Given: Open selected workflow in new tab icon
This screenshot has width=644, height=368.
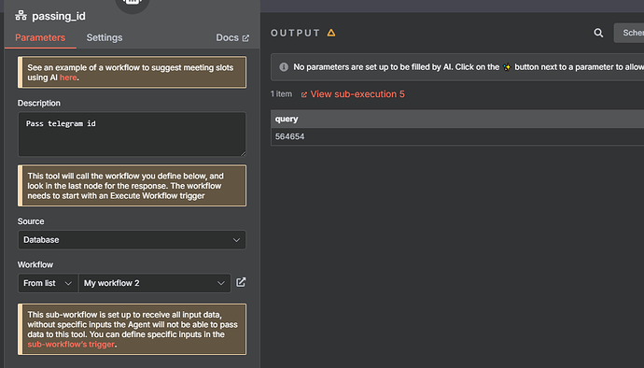Looking at the screenshot, I should coord(241,282).
